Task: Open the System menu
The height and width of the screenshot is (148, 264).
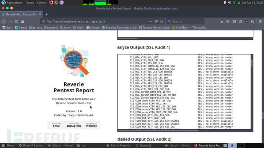Action: [41, 3]
